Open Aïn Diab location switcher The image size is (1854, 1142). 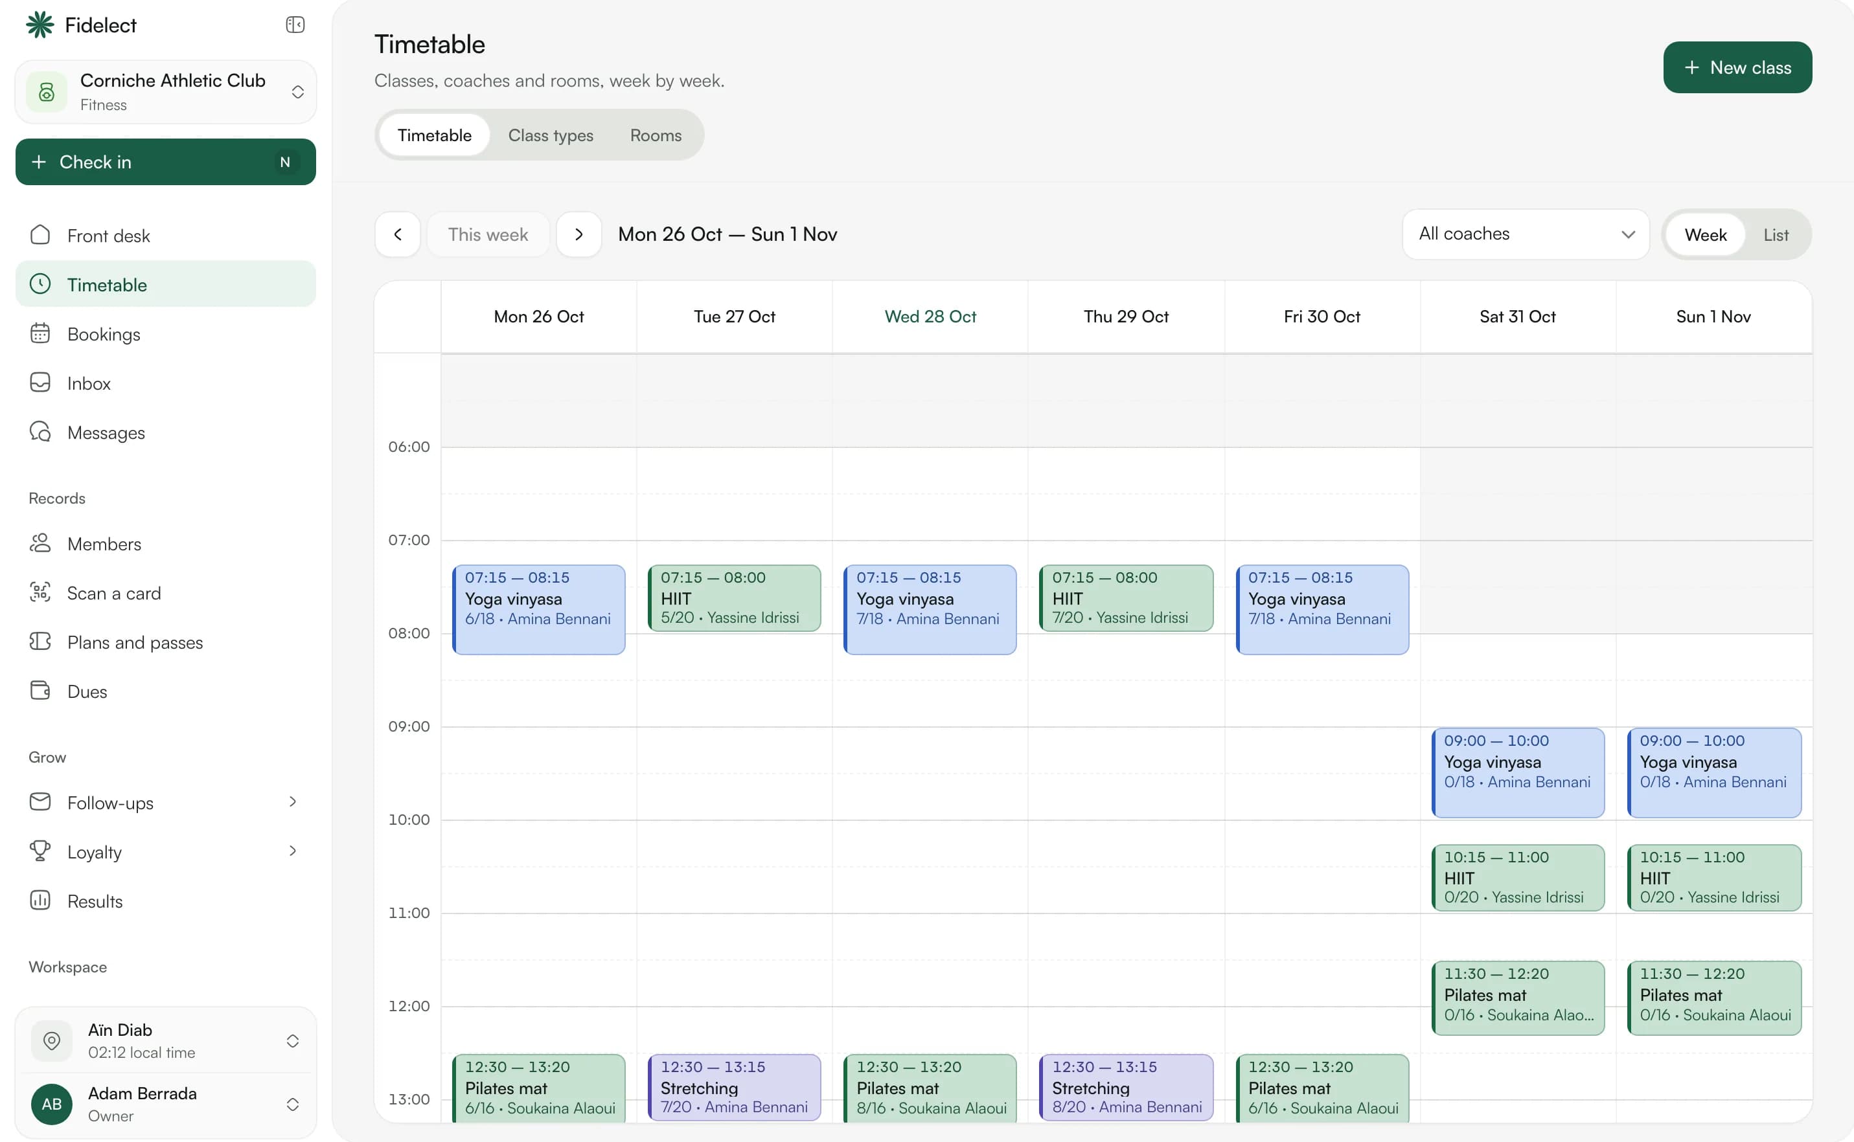166,1041
